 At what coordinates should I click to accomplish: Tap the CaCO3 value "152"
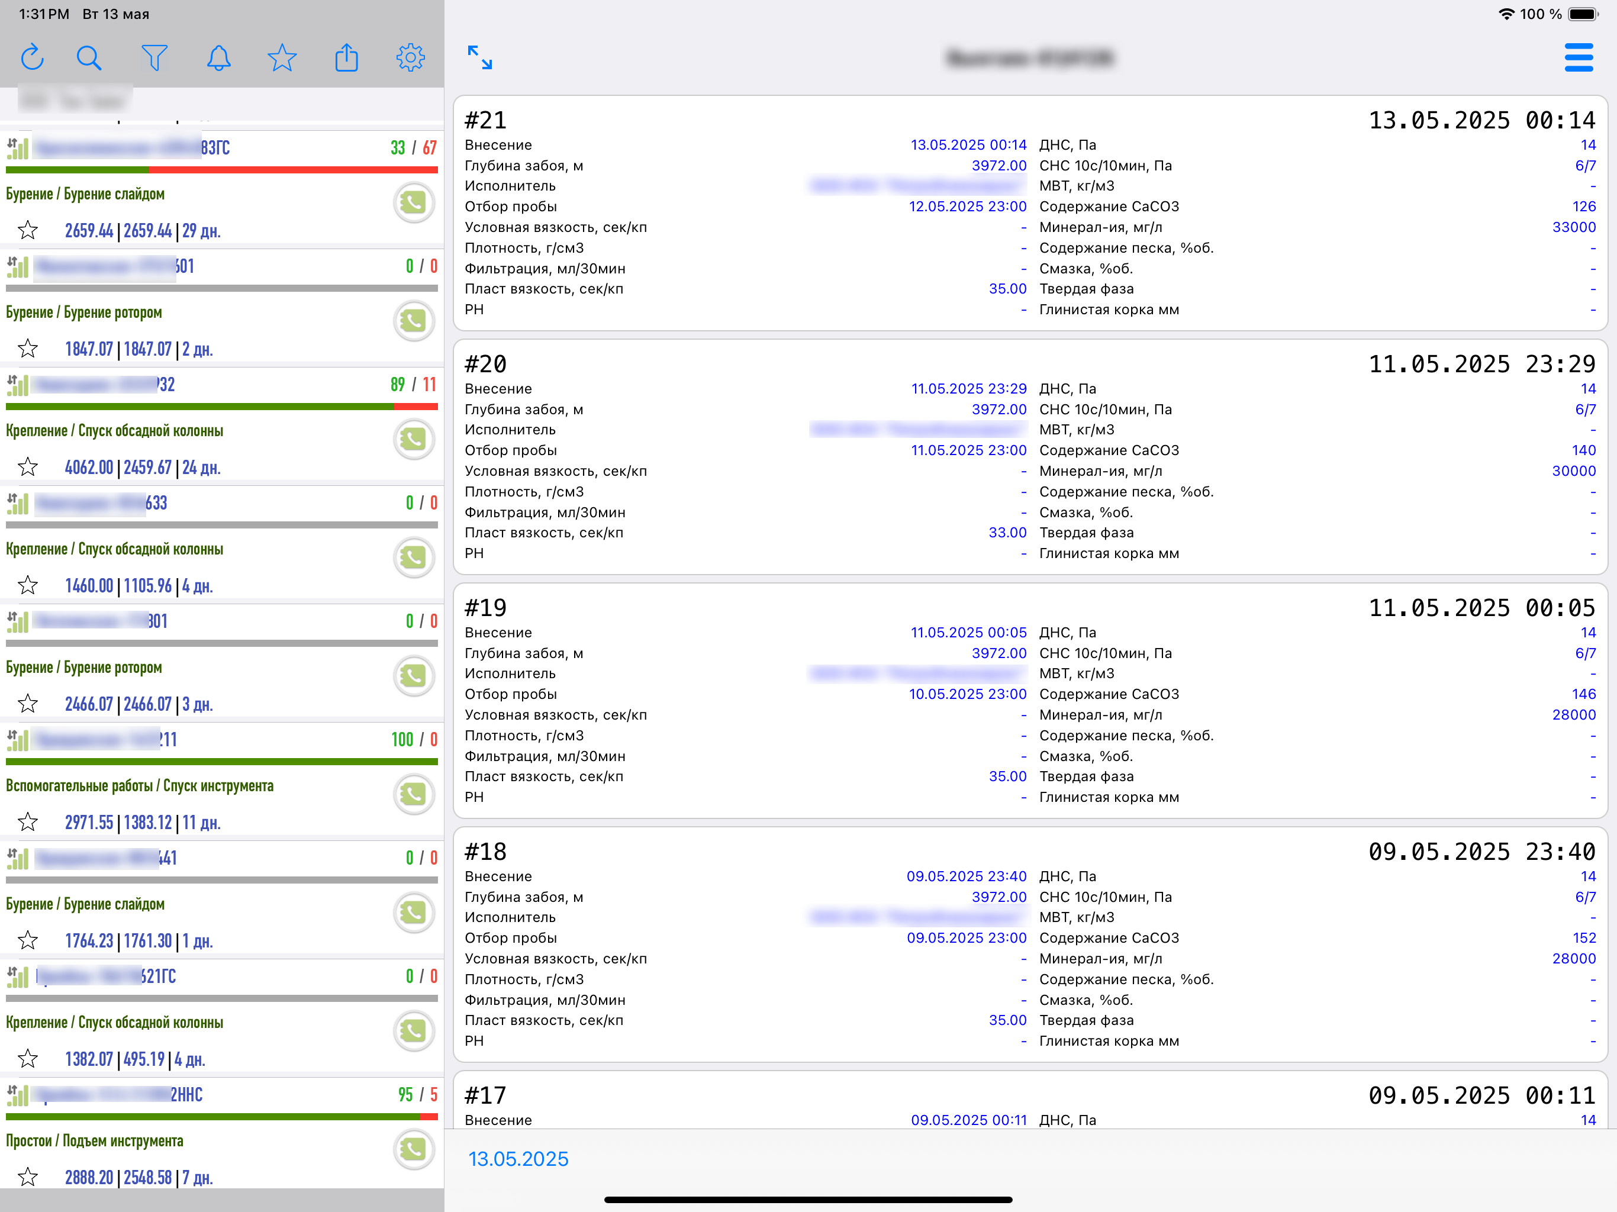pos(1584,938)
